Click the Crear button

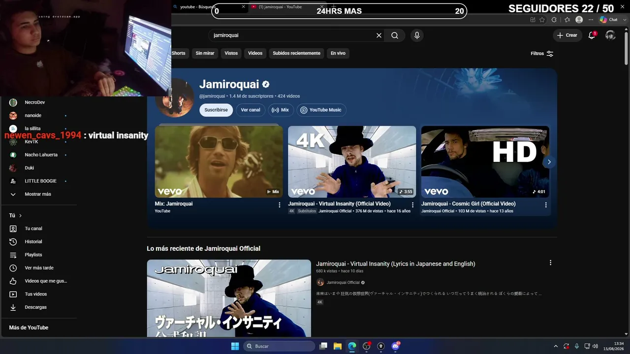click(567, 35)
